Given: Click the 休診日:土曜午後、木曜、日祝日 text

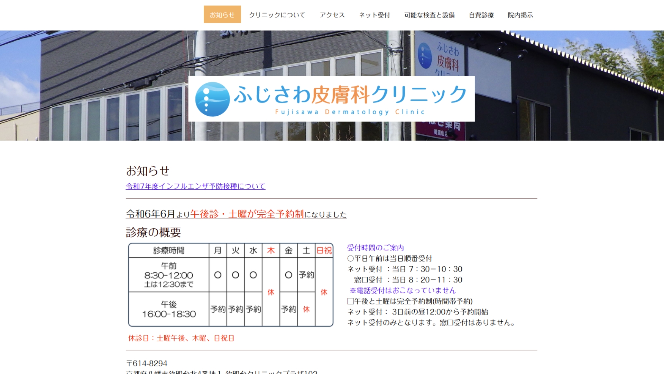Looking at the screenshot, I should pos(181,338).
